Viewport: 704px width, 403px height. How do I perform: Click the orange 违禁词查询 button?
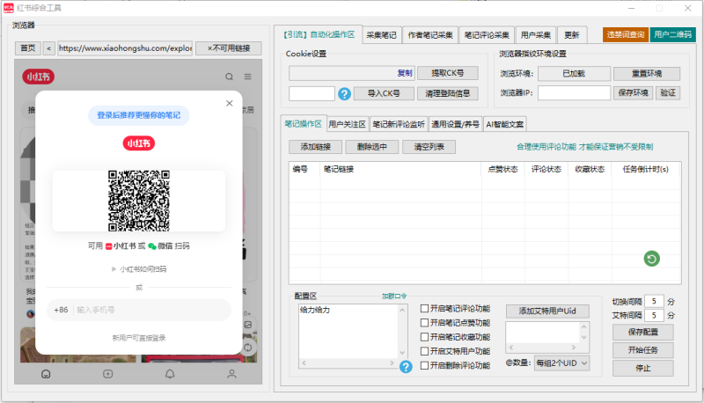click(x=626, y=34)
